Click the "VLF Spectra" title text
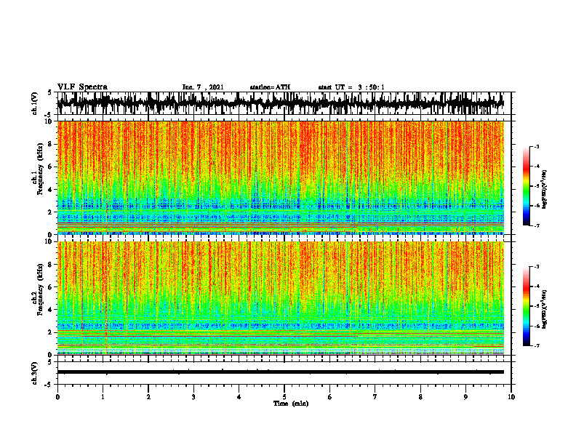The image size is (576, 445). 82,87
